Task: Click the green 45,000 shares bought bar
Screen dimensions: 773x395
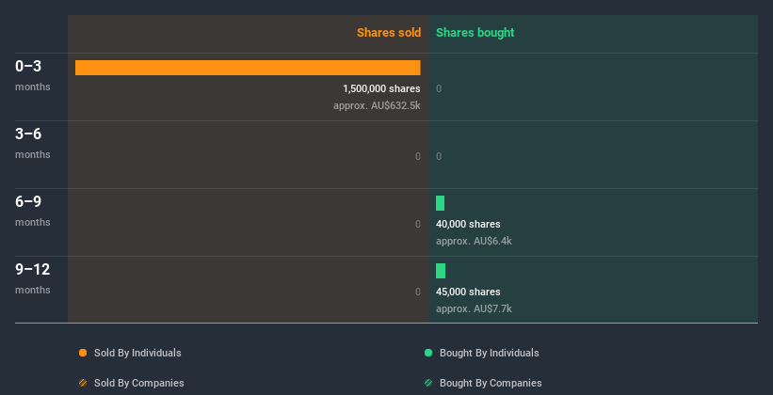Action: (441, 271)
